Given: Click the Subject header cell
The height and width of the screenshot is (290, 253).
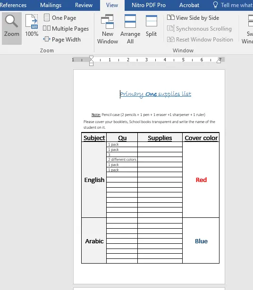Looking at the screenshot, I should tap(94, 137).
